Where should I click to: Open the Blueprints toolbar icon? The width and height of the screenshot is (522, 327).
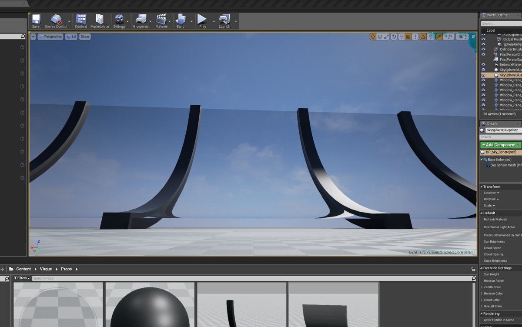(141, 21)
